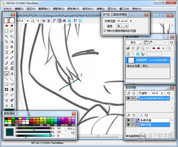Open the 文件(F) menu
The height and width of the screenshot is (147, 178).
coord(7,9)
